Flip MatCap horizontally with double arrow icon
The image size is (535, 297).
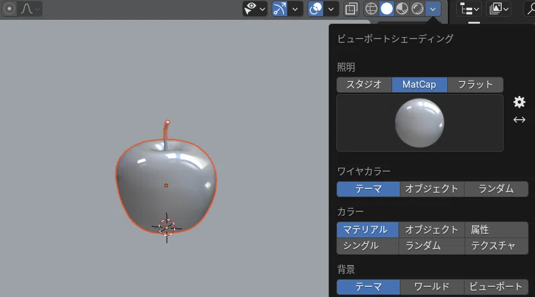(x=520, y=120)
